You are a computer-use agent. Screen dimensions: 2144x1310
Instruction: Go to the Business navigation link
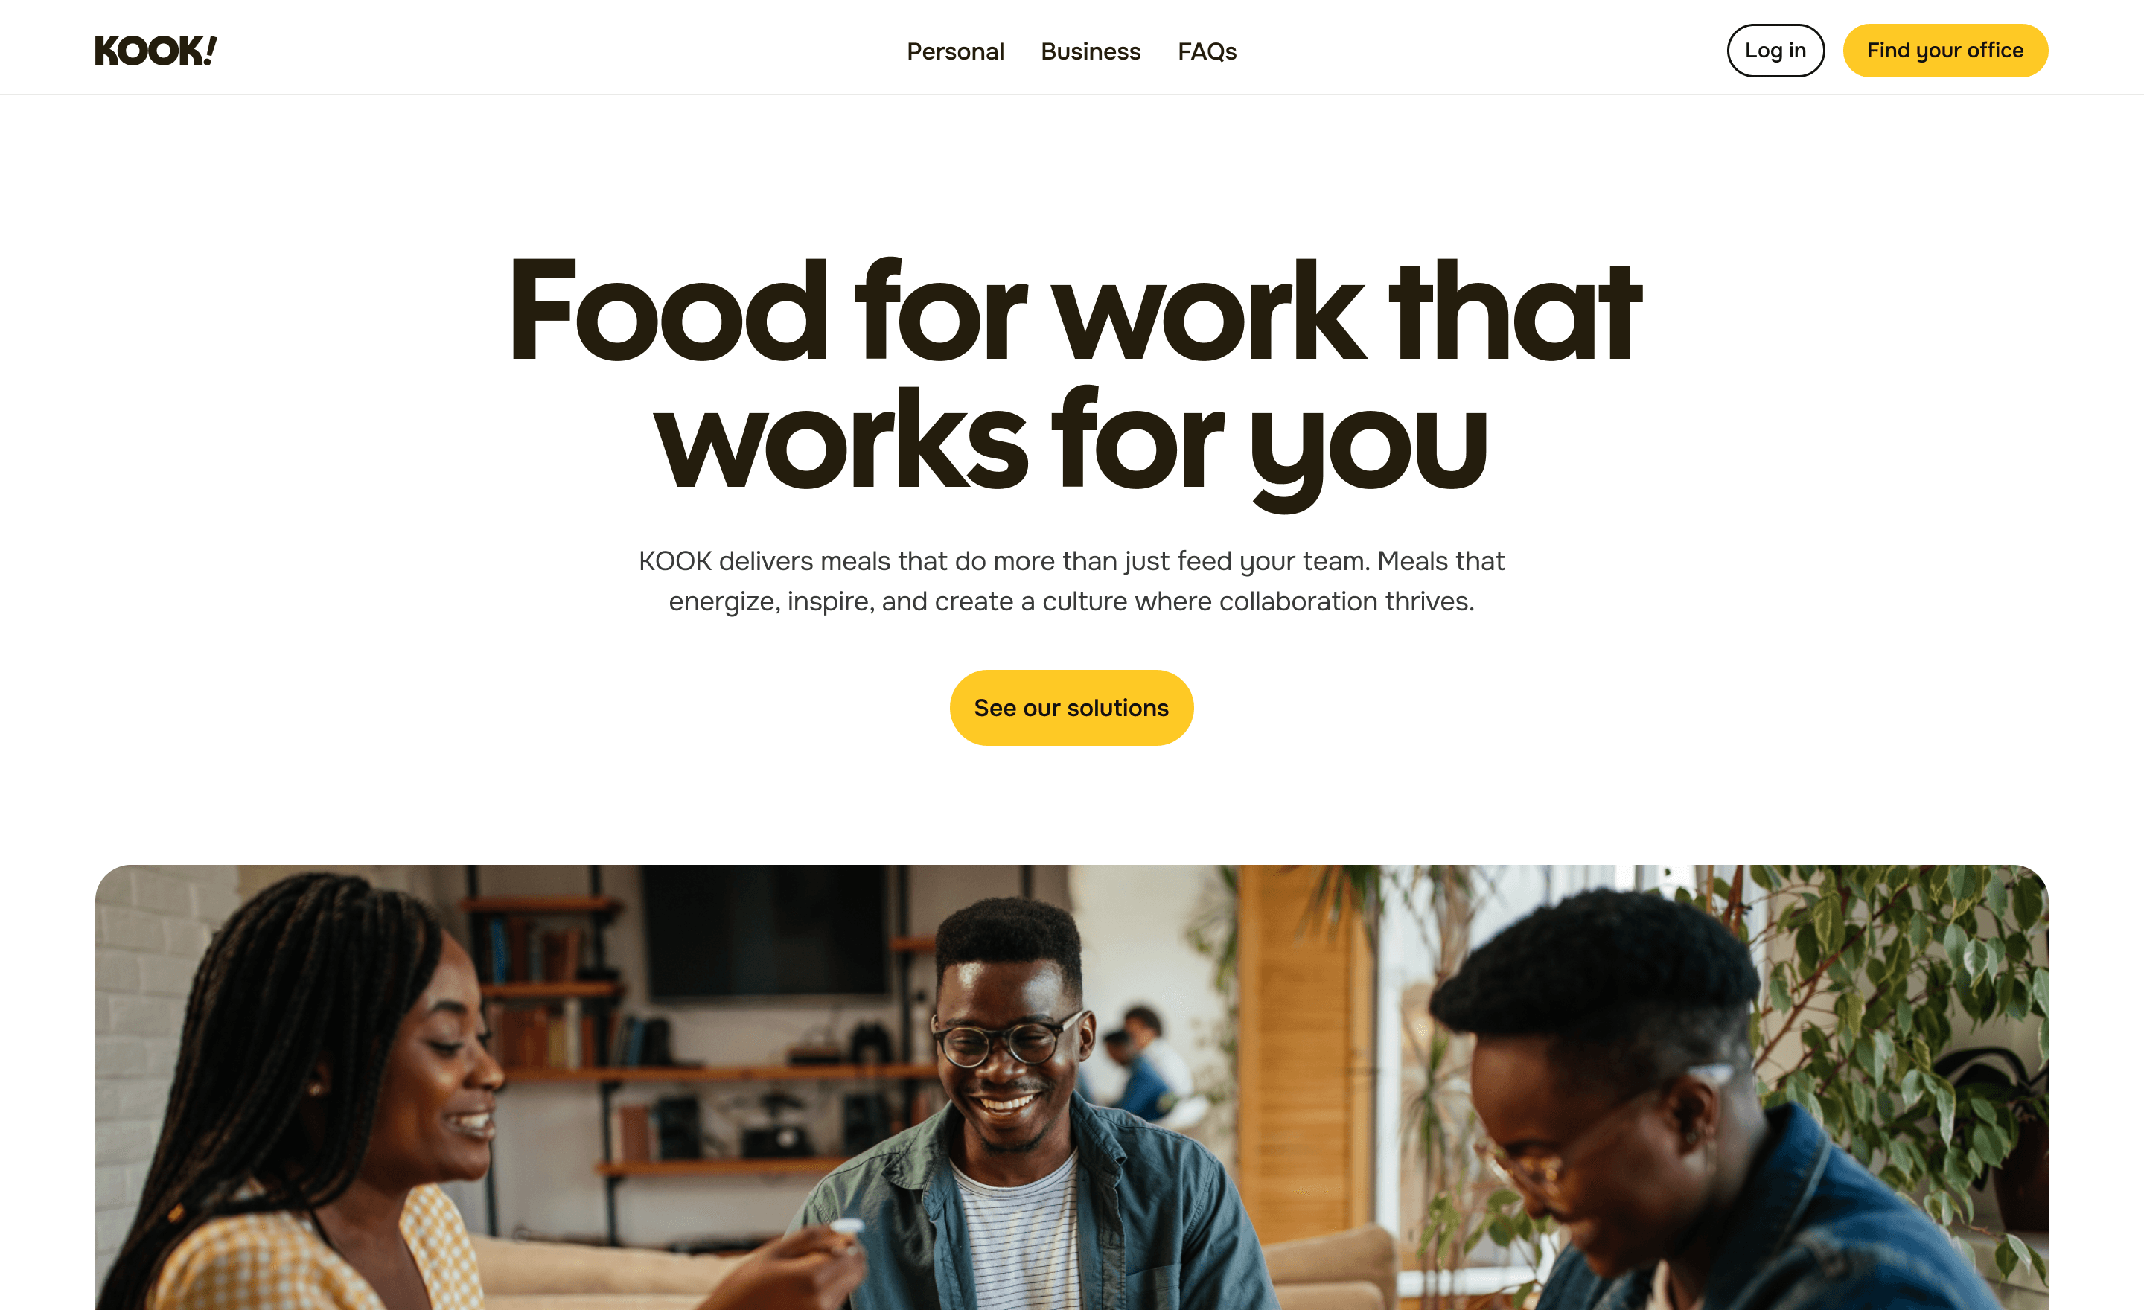pos(1091,51)
